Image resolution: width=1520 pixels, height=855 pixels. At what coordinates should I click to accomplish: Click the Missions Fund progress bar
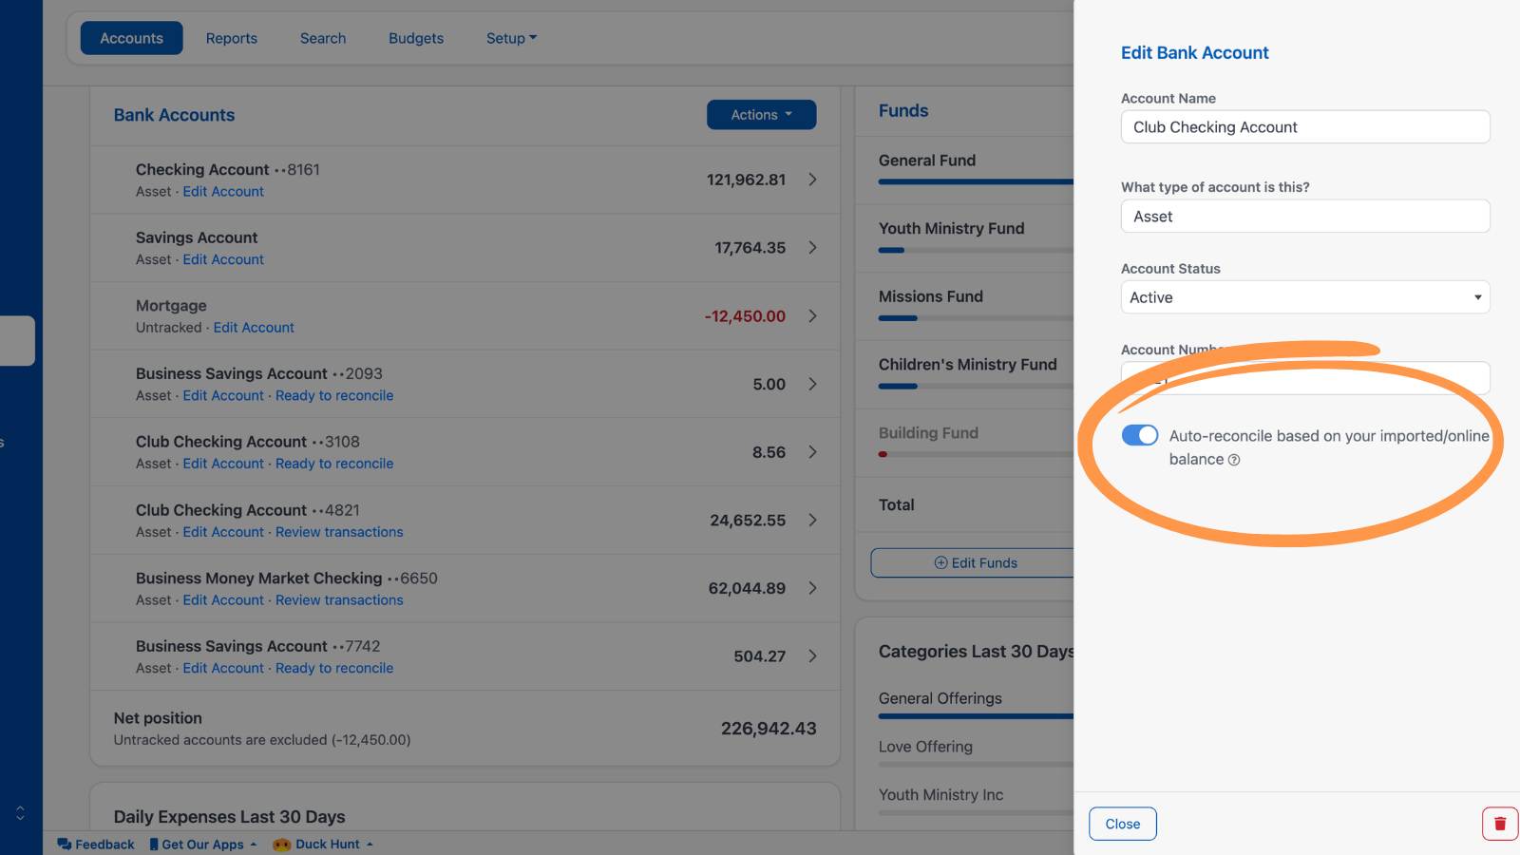pos(976,318)
